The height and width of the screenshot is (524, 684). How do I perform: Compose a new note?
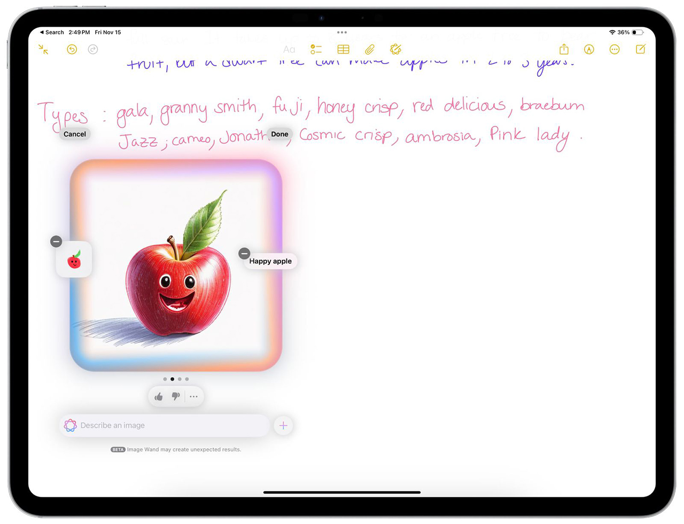[640, 49]
